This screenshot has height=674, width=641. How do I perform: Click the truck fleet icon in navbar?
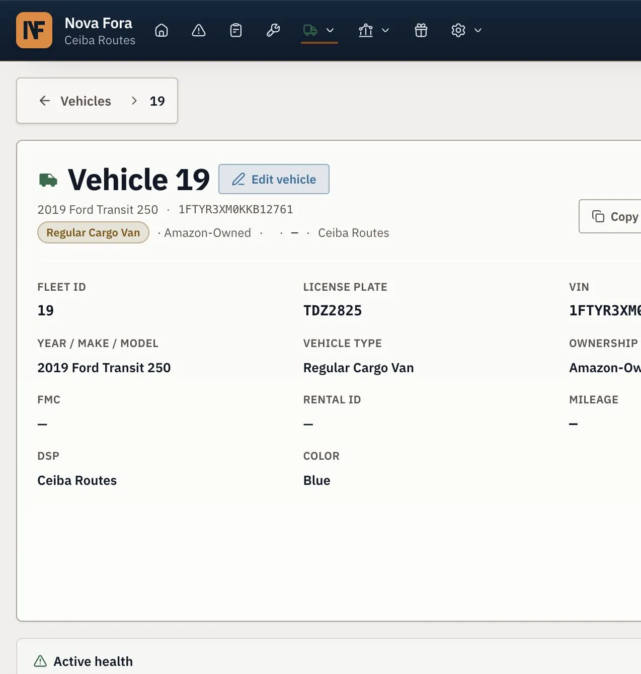[x=310, y=30]
